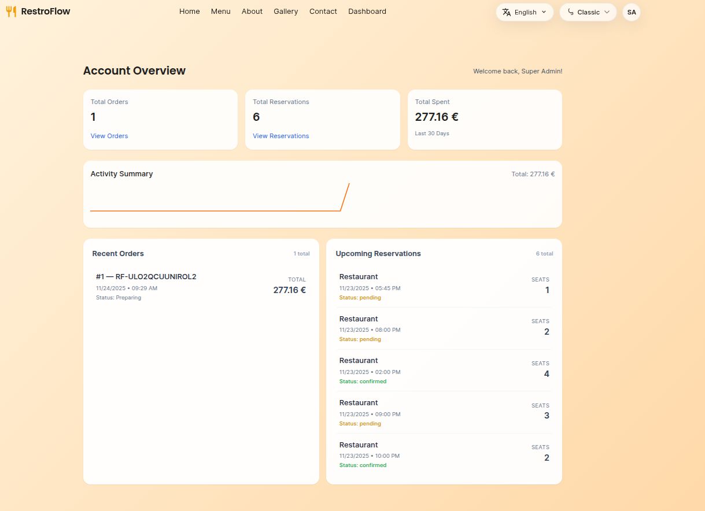This screenshot has width=705, height=511.
Task: Select Contact in the navigation bar
Action: coord(323,12)
